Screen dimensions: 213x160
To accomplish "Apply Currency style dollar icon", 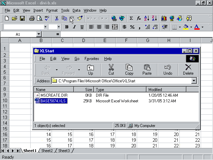I will coord(124,27).
